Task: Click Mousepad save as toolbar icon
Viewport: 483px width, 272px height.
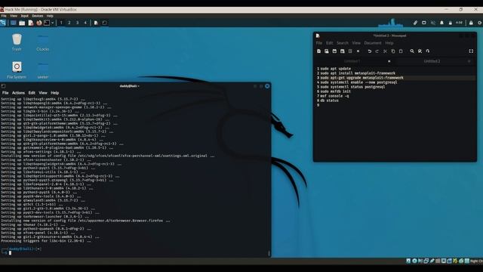Action: point(342,51)
